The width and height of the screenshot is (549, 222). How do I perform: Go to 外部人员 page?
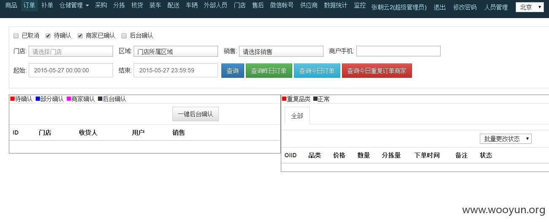pyautogui.click(x=215, y=5)
